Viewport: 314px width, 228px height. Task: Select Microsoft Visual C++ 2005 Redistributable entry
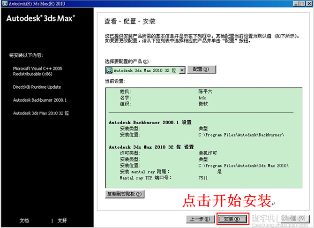click(x=37, y=71)
